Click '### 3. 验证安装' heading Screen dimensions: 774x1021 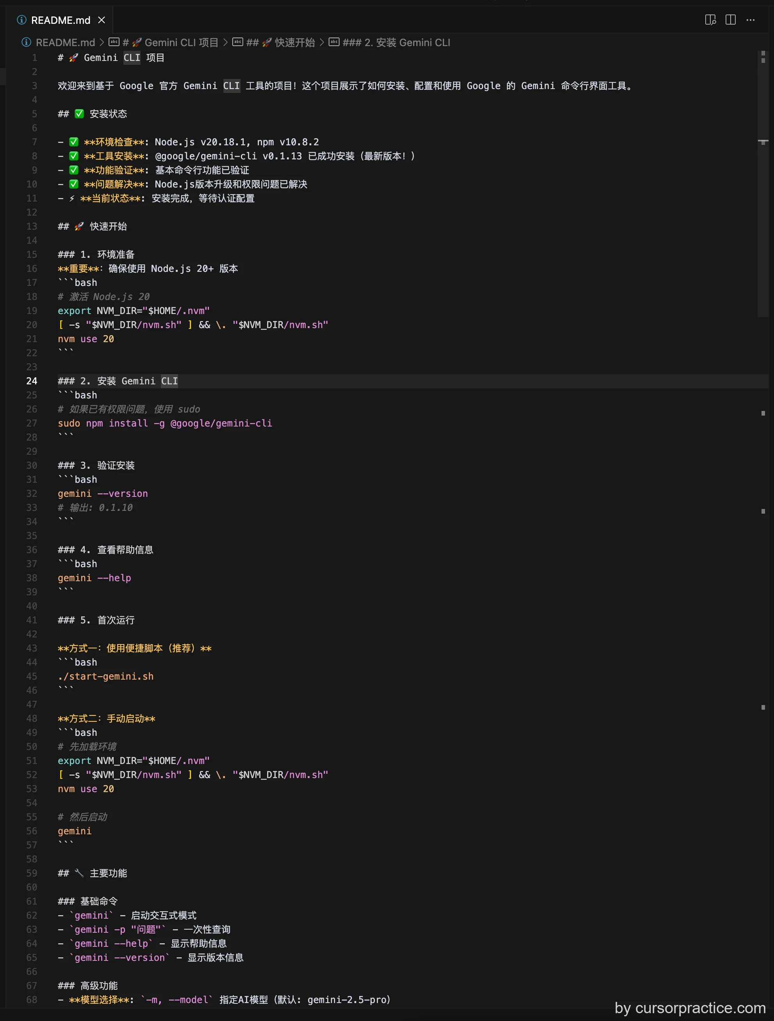point(96,465)
